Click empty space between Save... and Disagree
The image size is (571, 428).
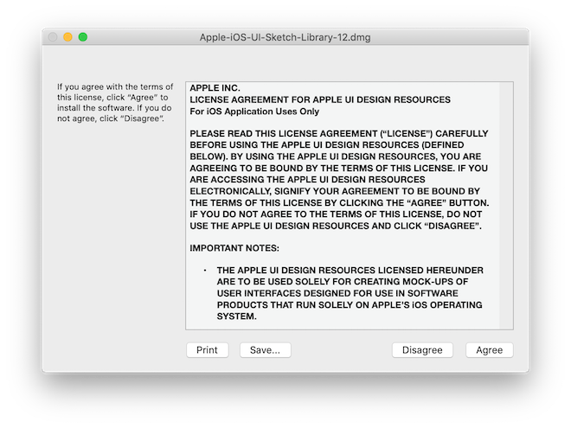click(x=342, y=350)
